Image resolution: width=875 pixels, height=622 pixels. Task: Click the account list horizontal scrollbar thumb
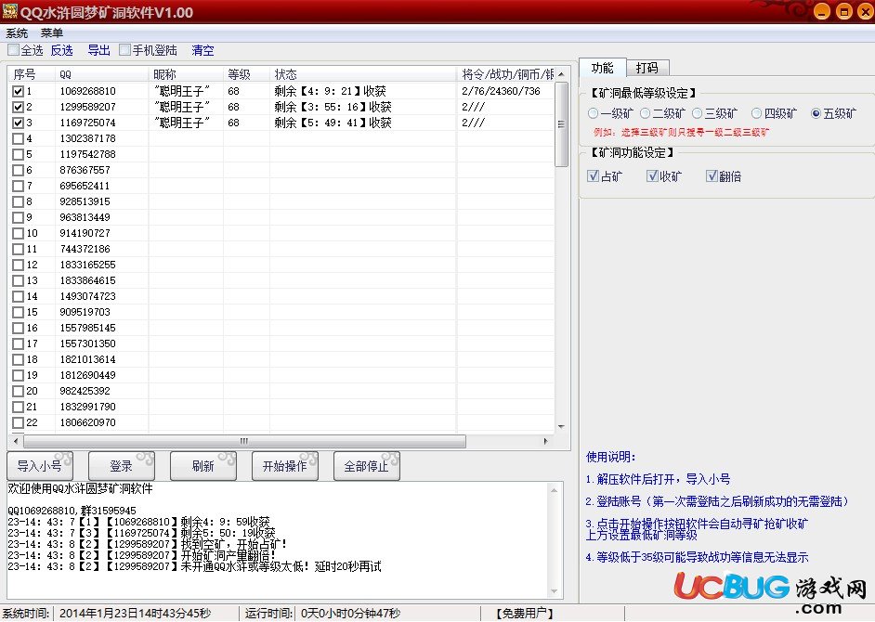(x=244, y=441)
